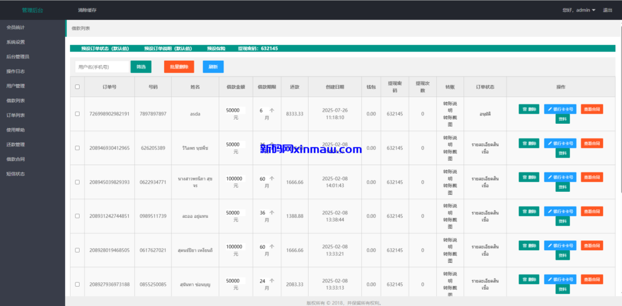The height and width of the screenshot is (306, 622).
Task: Go to 还款管理 in the sidebar
Action: pos(16,144)
